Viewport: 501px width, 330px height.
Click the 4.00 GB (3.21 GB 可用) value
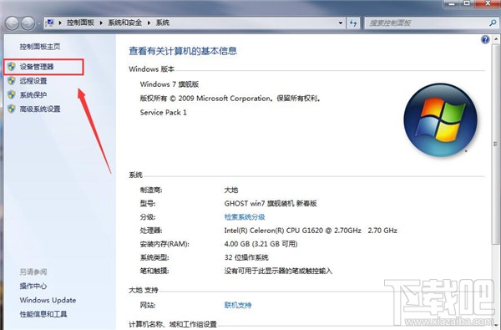click(261, 244)
